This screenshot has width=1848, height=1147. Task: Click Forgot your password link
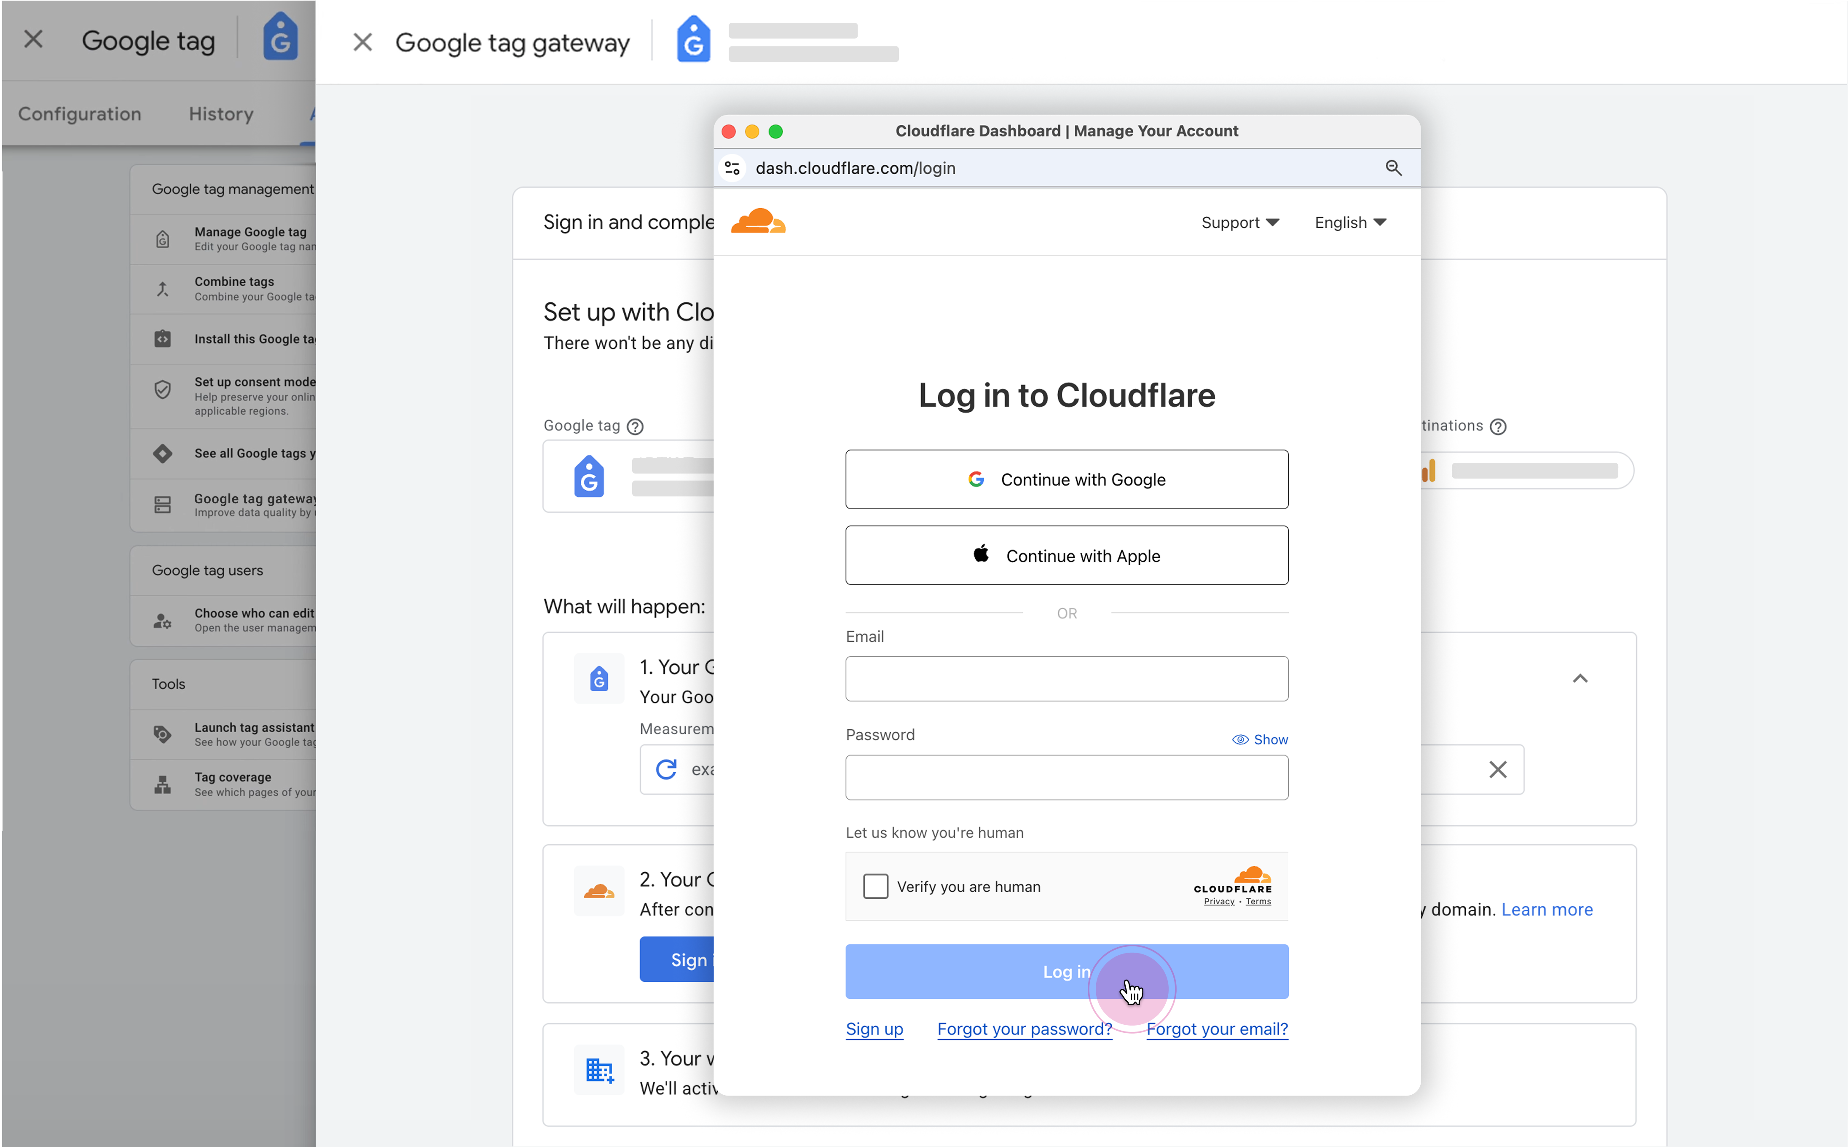pos(1025,1029)
